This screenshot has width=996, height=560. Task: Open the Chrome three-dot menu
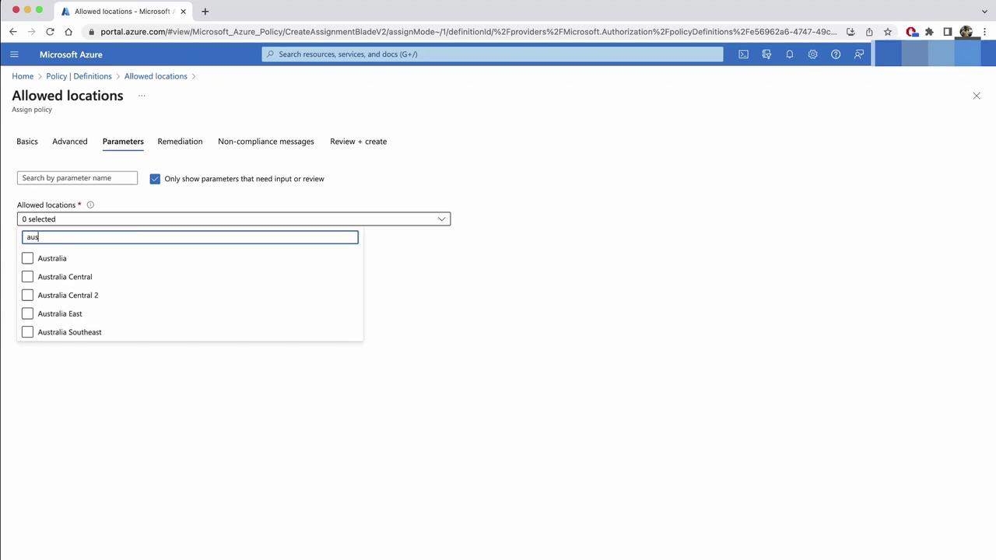click(985, 32)
